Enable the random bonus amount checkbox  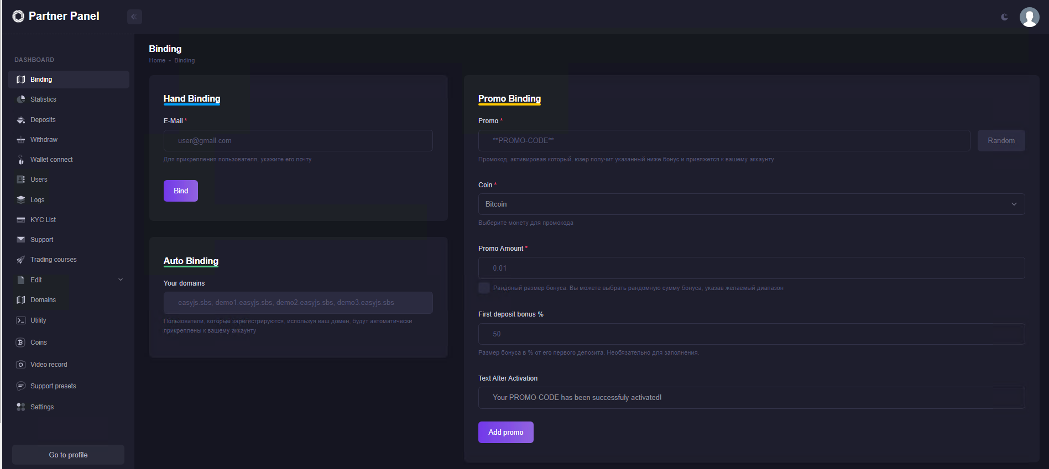pyautogui.click(x=484, y=288)
